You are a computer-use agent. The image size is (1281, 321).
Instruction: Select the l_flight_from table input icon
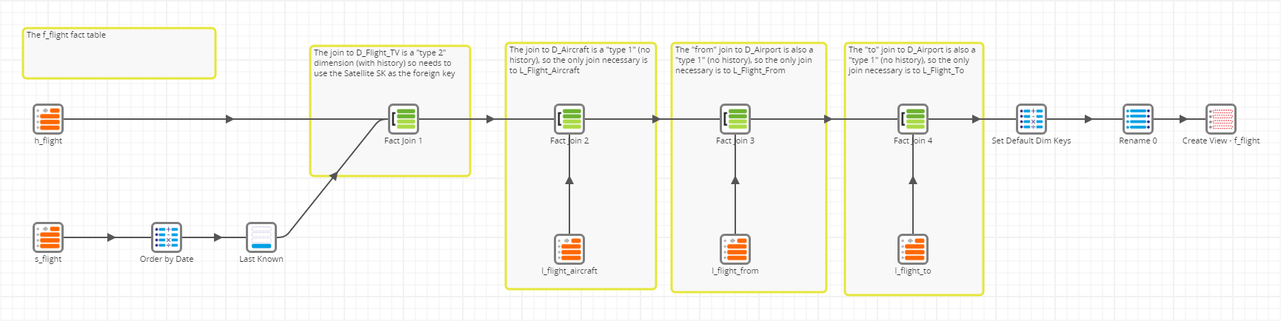coord(735,249)
